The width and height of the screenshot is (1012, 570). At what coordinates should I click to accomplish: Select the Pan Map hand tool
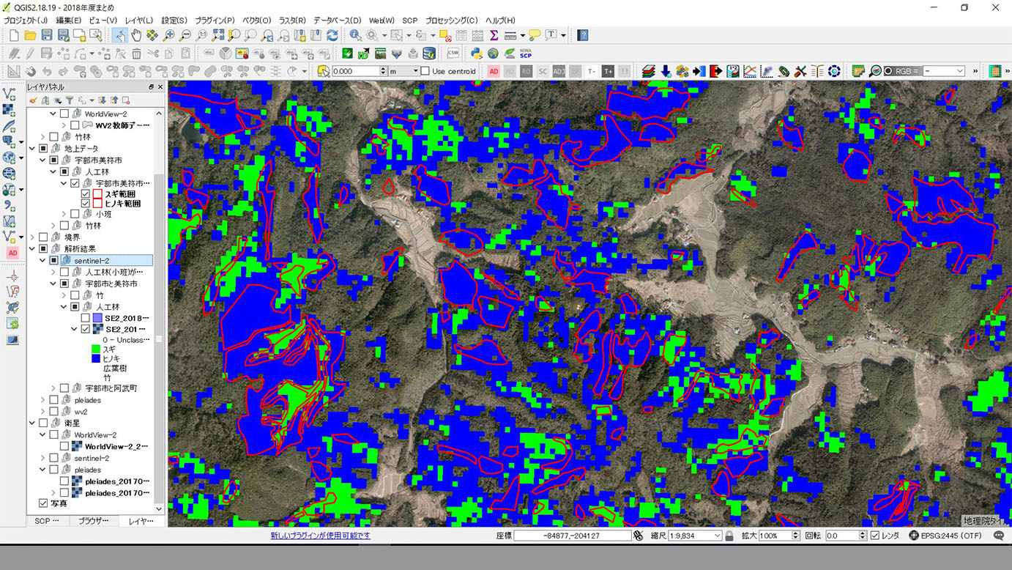(x=136, y=35)
